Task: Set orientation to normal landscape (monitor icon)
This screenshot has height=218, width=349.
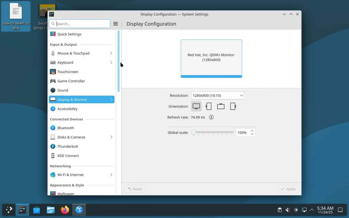Action: pyautogui.click(x=196, y=106)
